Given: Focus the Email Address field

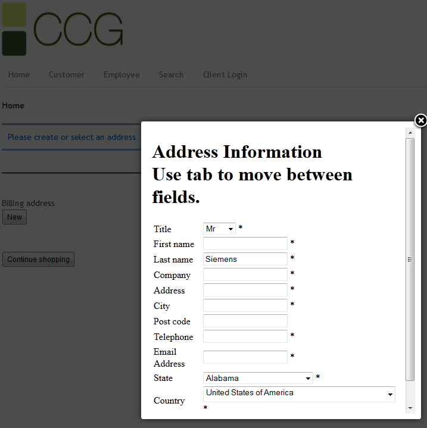Looking at the screenshot, I should click(245, 357).
